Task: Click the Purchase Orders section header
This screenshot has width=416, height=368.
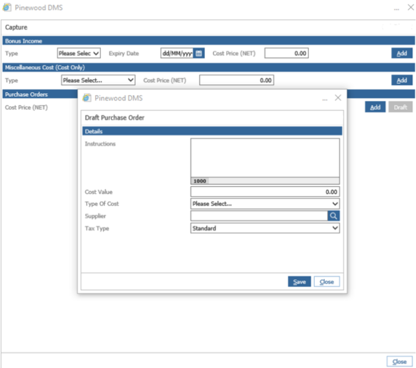Action: coord(40,94)
